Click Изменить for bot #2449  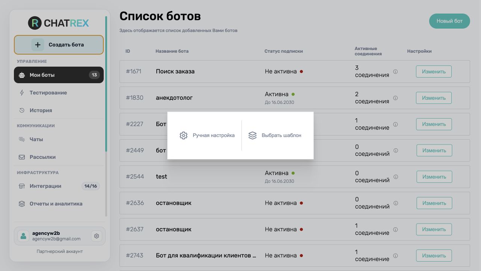(434, 151)
